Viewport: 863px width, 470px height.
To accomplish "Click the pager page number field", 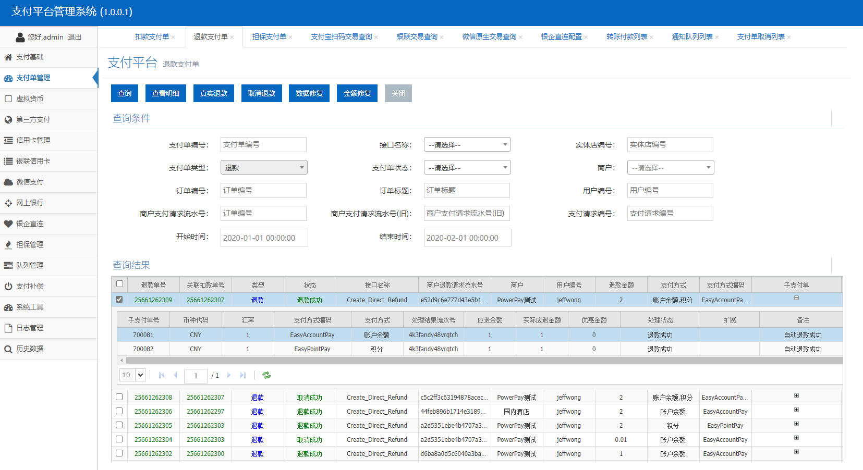I will 196,375.
